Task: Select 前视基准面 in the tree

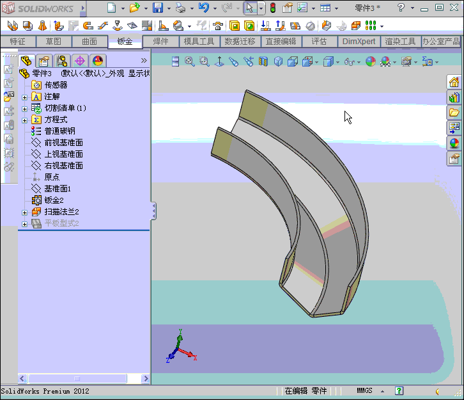Action: click(x=63, y=143)
